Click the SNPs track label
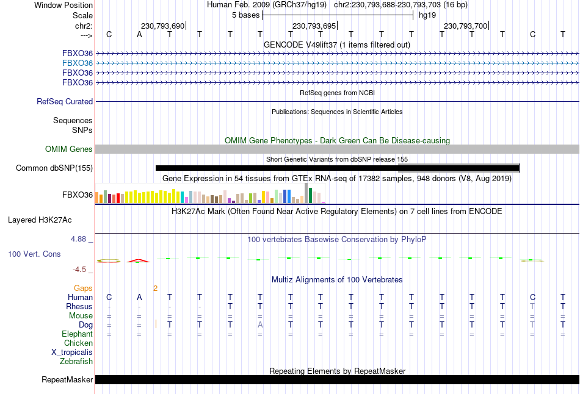The width and height of the screenshot is (580, 394). coord(82,130)
